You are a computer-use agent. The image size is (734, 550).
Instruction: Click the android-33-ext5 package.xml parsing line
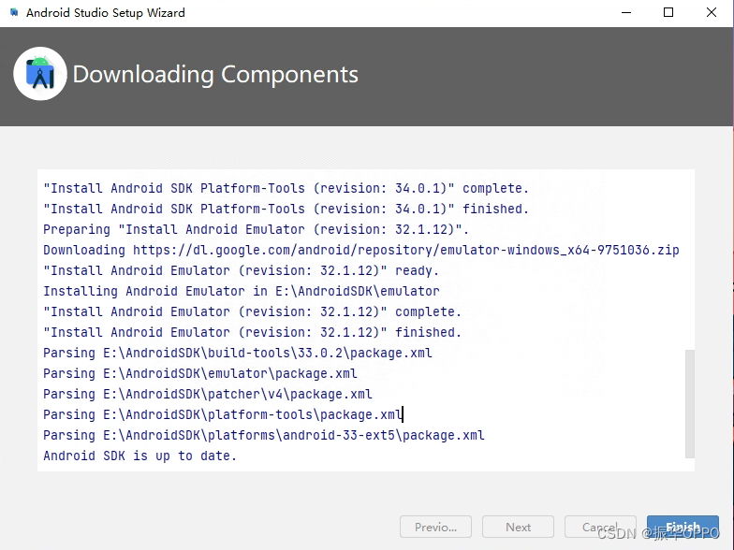(x=264, y=435)
